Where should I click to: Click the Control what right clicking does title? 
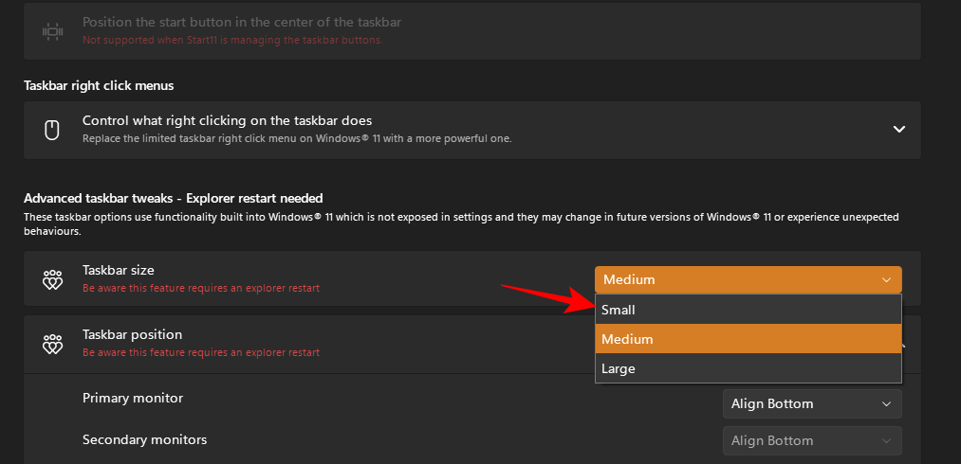[x=227, y=121]
